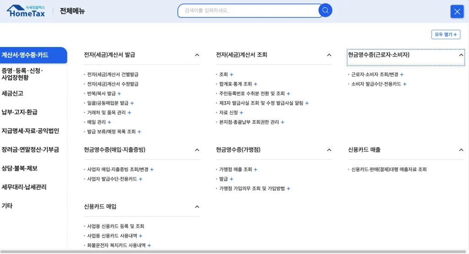Expand plus icon next to 발급 보류/예정 목록 조회
Image resolution: width=469 pixels, height=254 pixels.
click(x=139, y=132)
